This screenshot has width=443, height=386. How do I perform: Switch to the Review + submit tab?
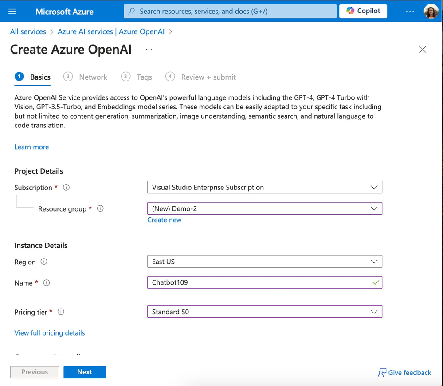(x=200, y=77)
